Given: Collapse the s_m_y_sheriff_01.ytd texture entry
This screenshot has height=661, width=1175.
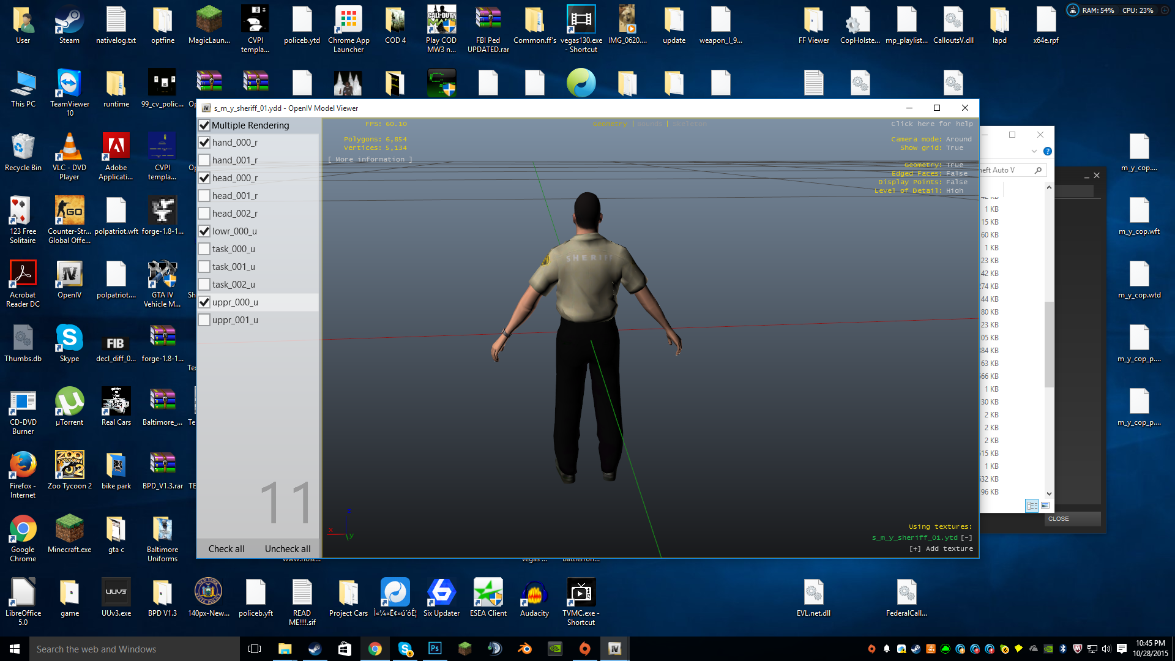Looking at the screenshot, I should tap(966, 538).
